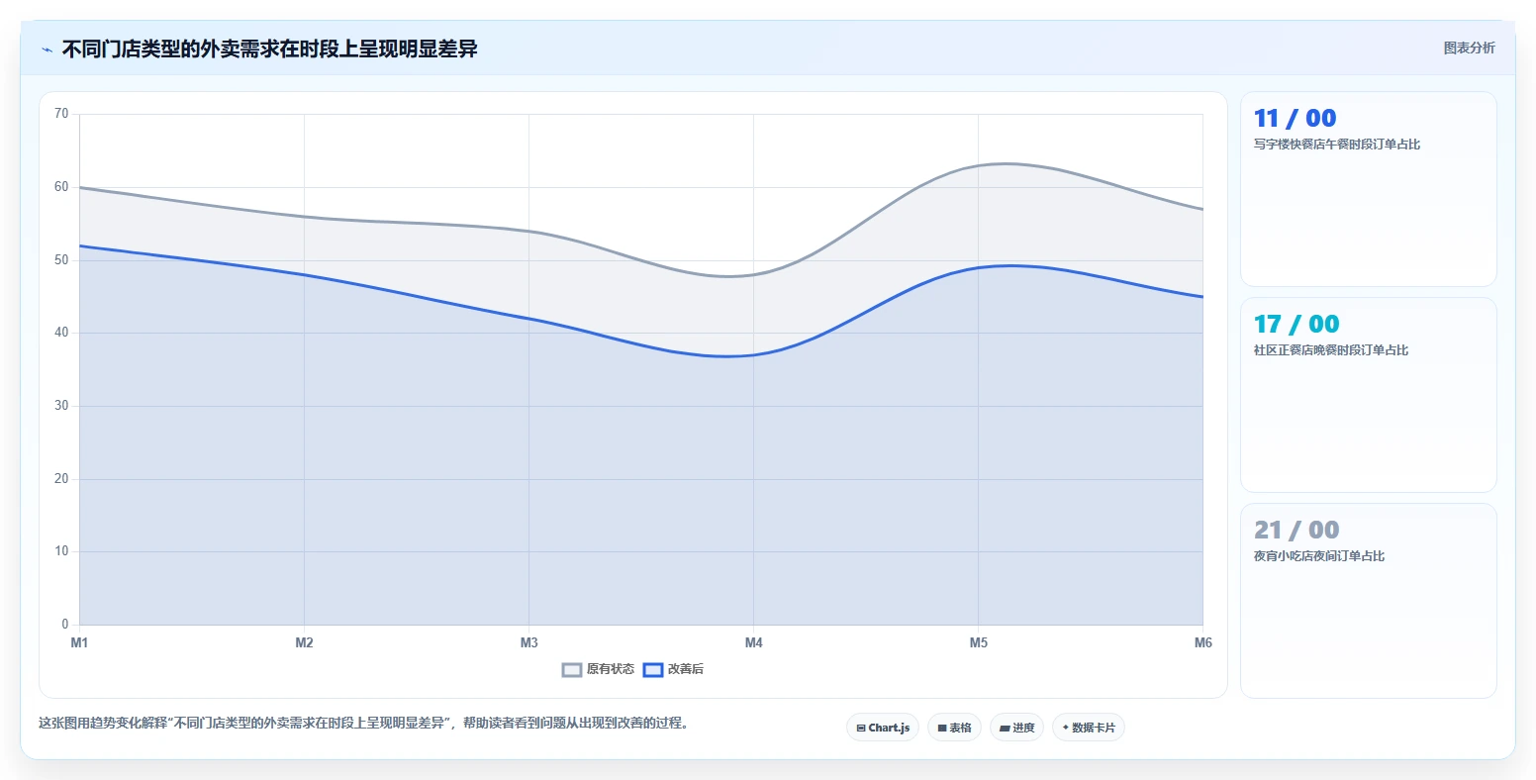This screenshot has width=1536, height=780.
Task: Click the Chart.js chip icon
Action: (x=861, y=729)
